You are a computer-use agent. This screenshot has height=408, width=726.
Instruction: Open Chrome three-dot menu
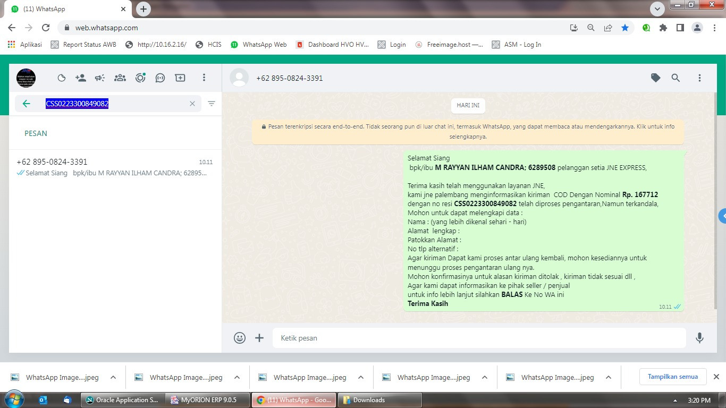coord(714,28)
